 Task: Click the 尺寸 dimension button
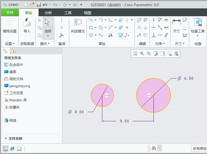tap(177, 26)
